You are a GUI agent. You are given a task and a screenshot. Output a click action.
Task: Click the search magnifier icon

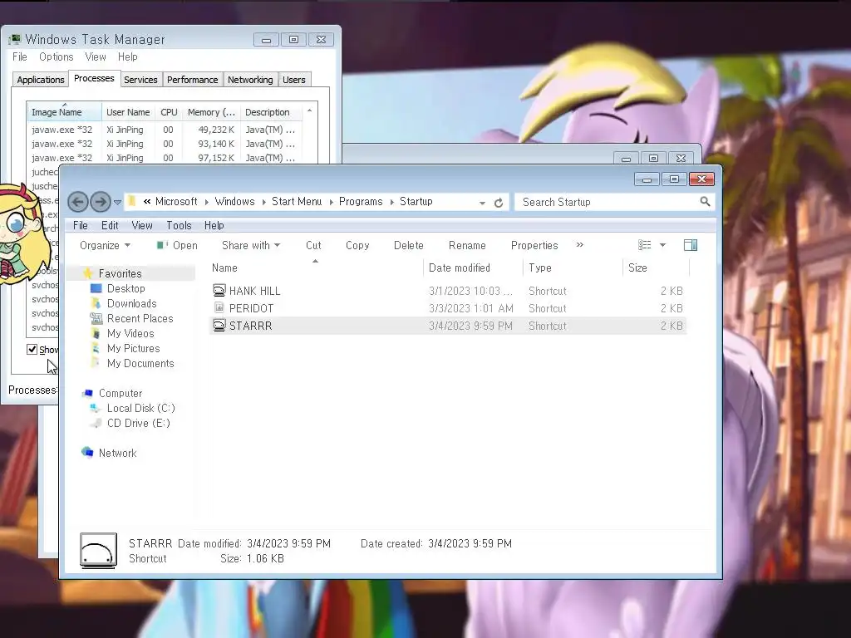tap(705, 202)
